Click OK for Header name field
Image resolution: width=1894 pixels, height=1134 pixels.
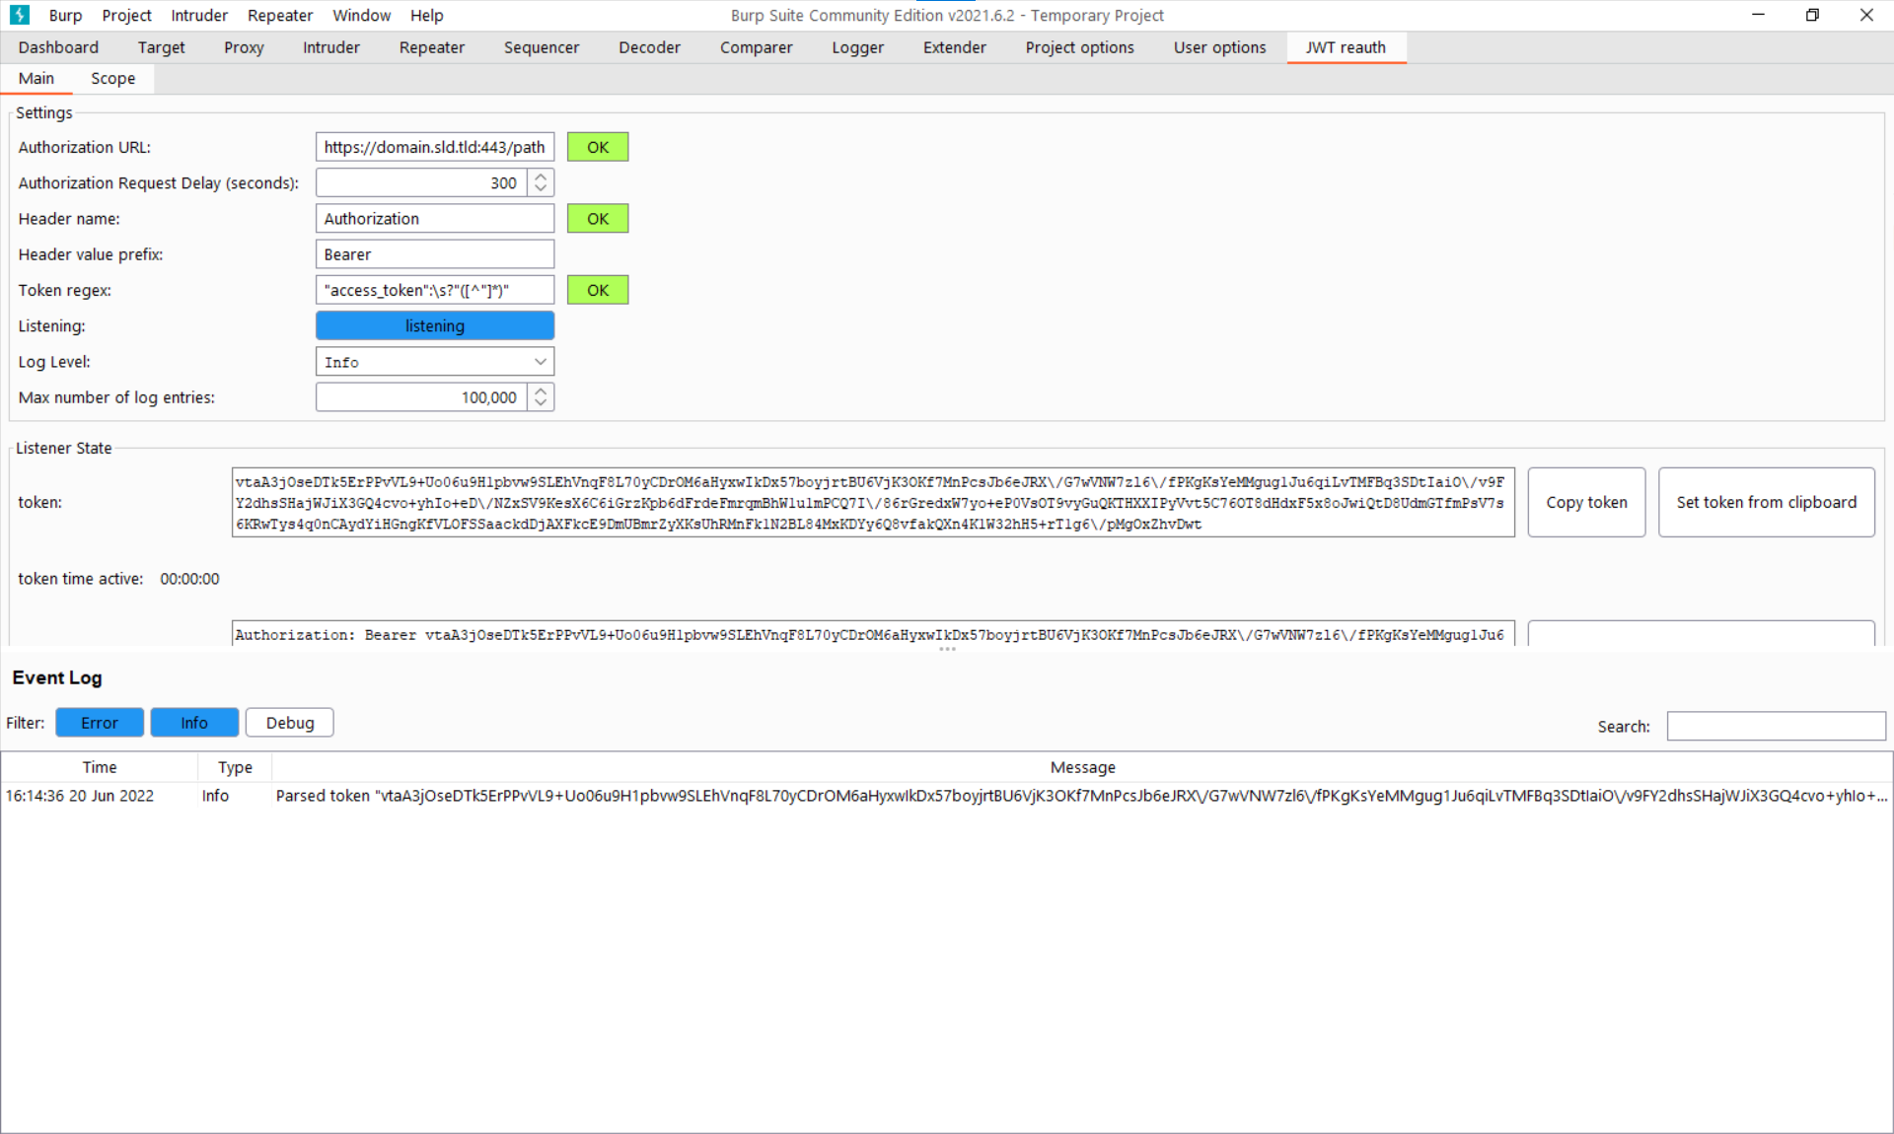point(597,219)
